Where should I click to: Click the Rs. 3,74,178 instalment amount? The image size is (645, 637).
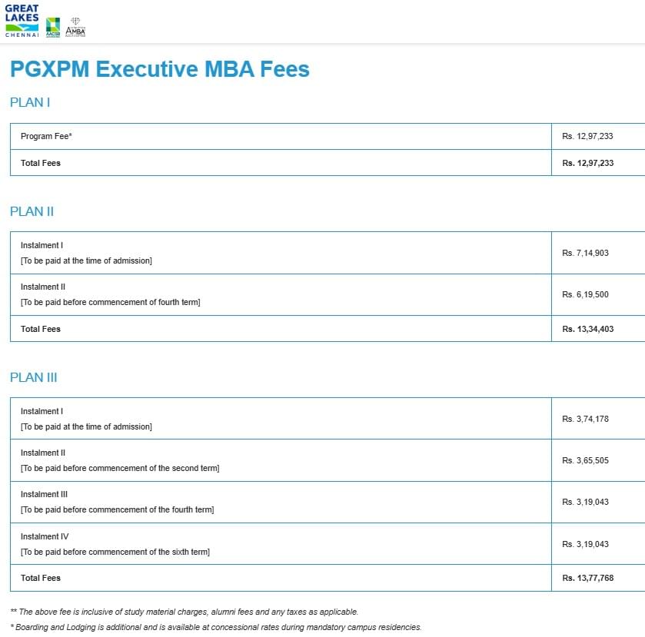[x=585, y=419]
